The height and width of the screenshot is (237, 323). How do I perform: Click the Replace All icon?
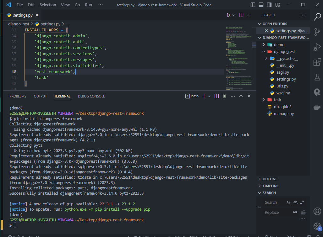[303, 212]
